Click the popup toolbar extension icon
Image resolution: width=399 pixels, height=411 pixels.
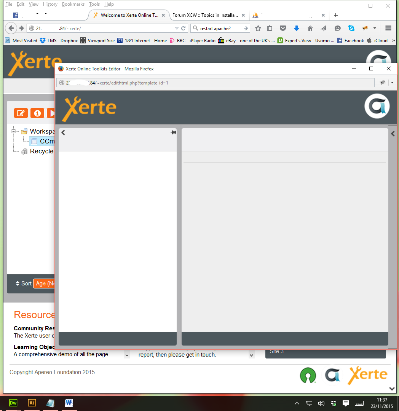(x=383, y=83)
